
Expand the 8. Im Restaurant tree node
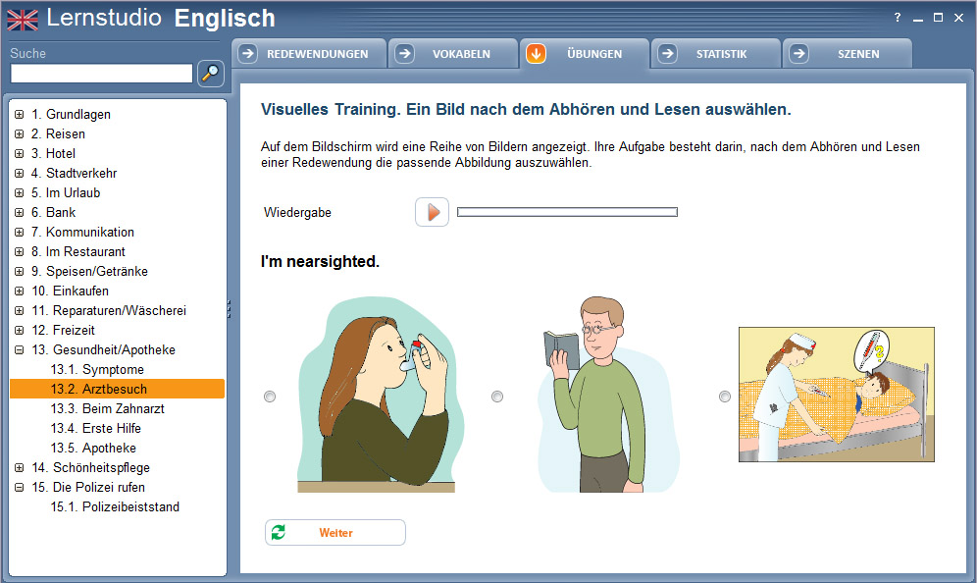tap(20, 252)
